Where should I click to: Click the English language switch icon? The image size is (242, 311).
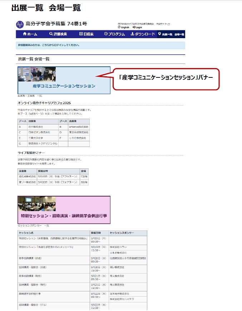pyautogui.click(x=119, y=27)
